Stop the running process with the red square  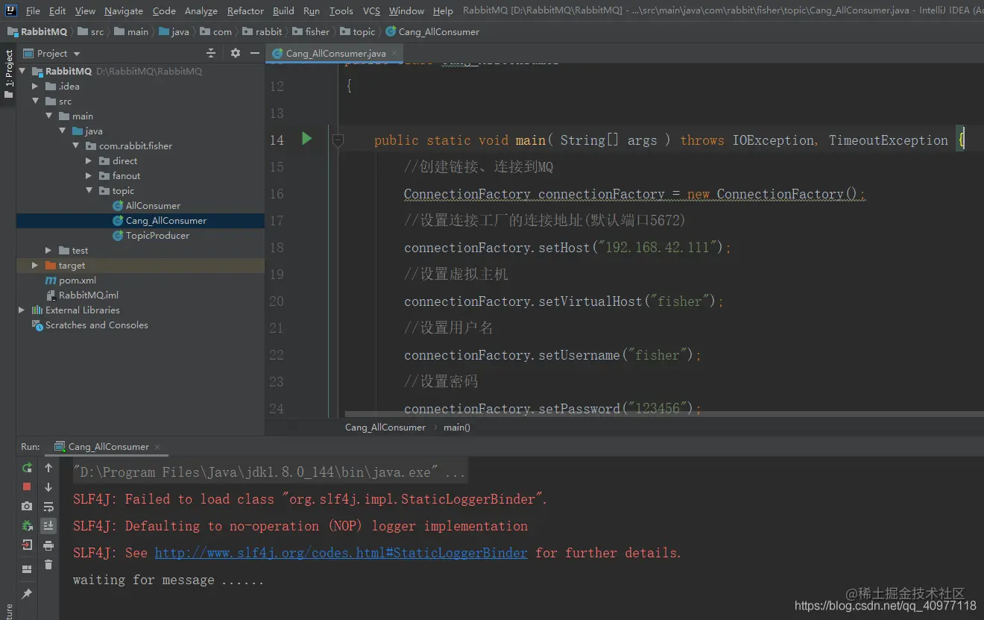27,486
